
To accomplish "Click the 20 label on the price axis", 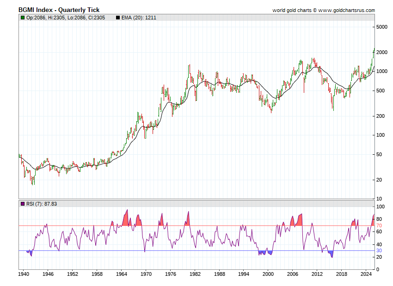I will pos(379,180).
